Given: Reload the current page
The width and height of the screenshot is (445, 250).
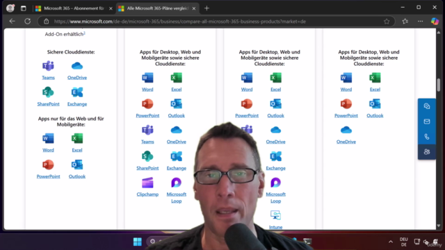Looking at the screenshot, I should (28, 22).
